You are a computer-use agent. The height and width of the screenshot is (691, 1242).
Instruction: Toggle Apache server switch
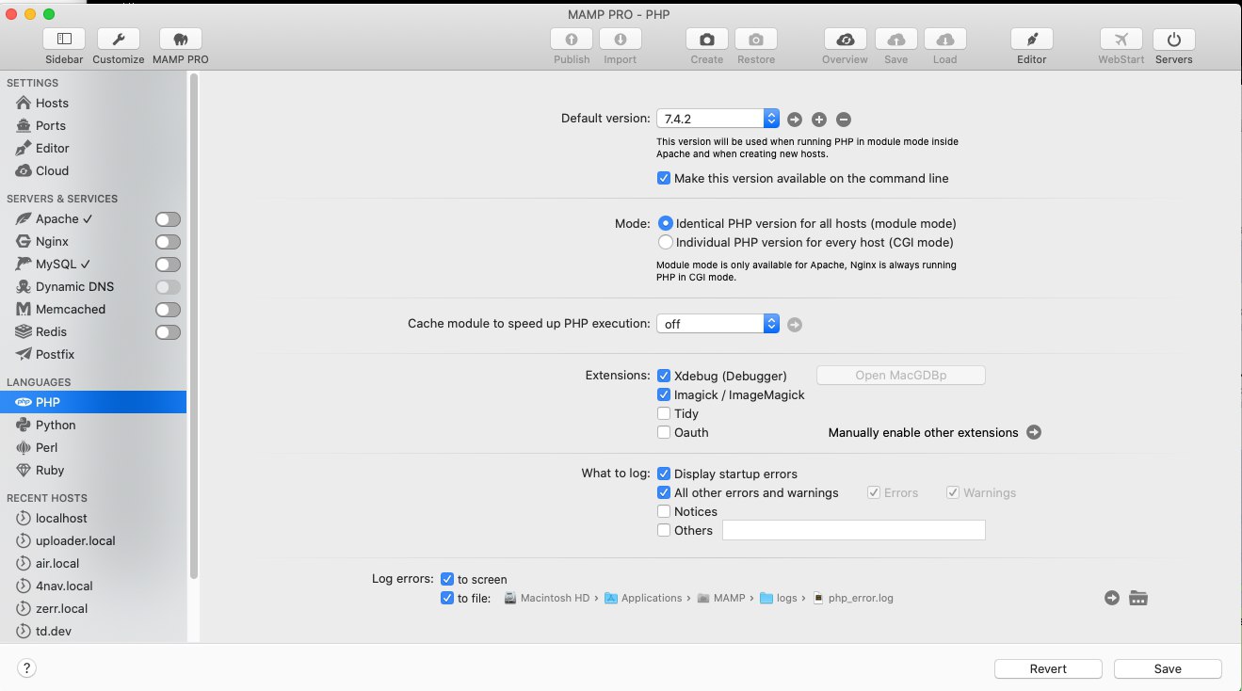point(168,219)
